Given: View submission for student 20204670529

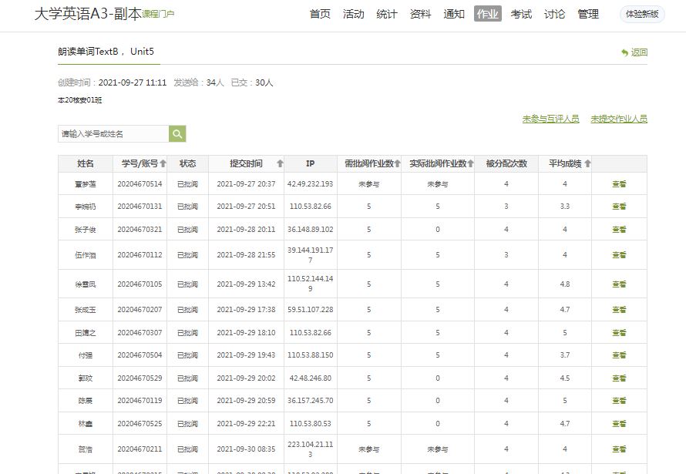Looking at the screenshot, I should tap(619, 378).
